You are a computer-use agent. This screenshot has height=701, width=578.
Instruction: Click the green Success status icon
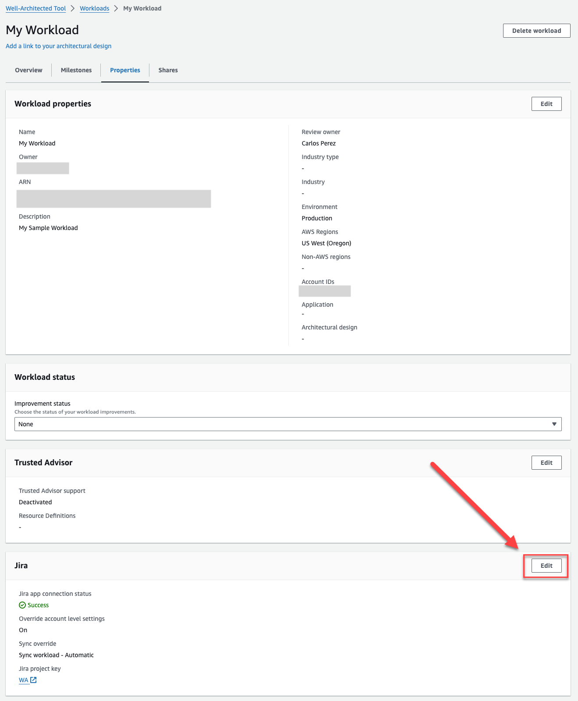coord(22,605)
